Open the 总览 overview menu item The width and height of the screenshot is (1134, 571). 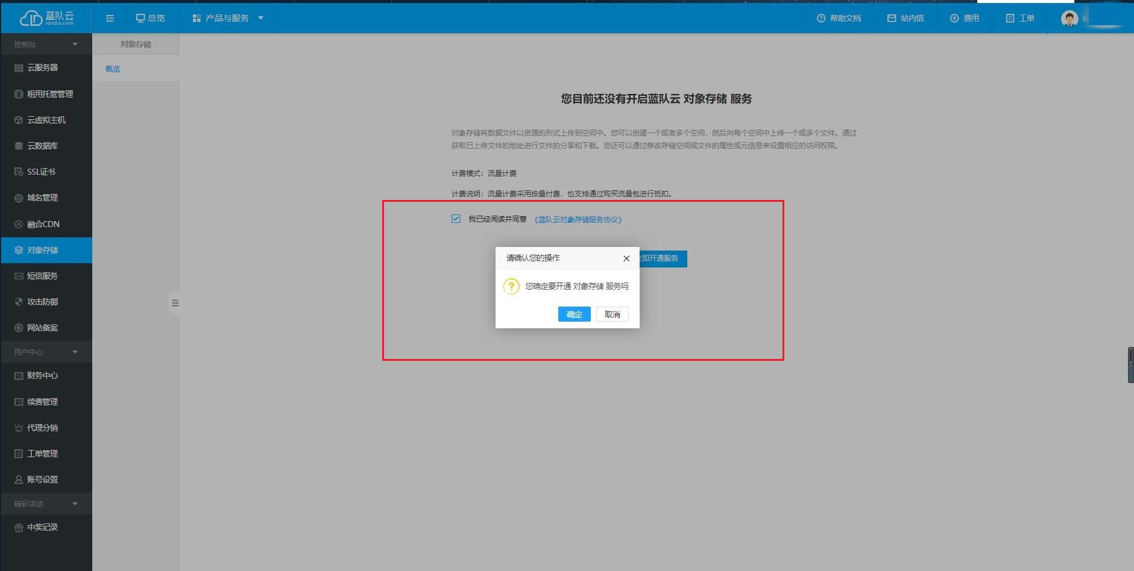click(150, 18)
